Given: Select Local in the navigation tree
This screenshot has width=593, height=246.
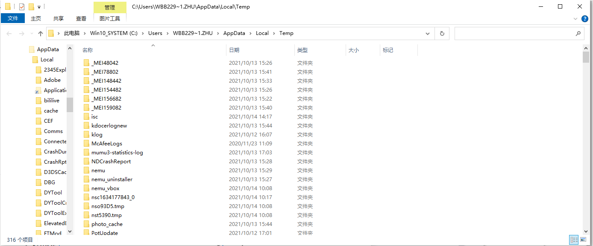Looking at the screenshot, I should 47,60.
